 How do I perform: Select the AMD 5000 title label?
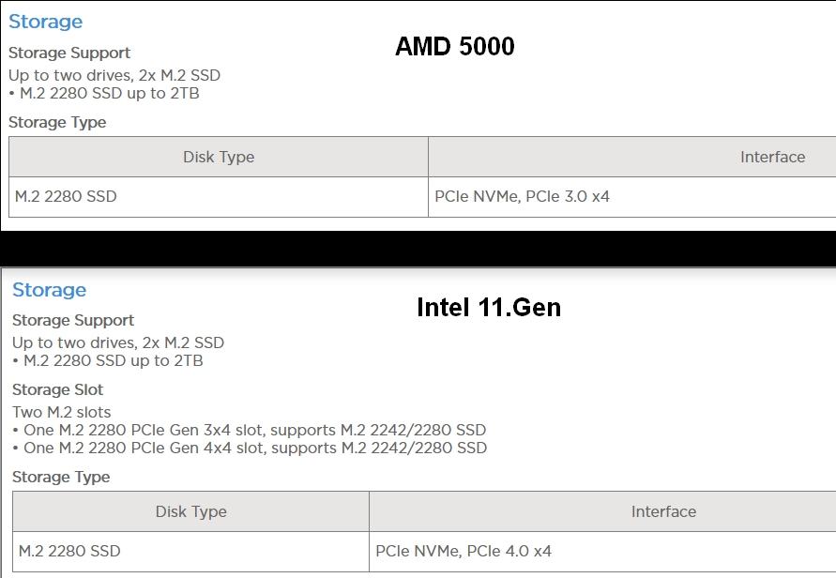(x=455, y=46)
